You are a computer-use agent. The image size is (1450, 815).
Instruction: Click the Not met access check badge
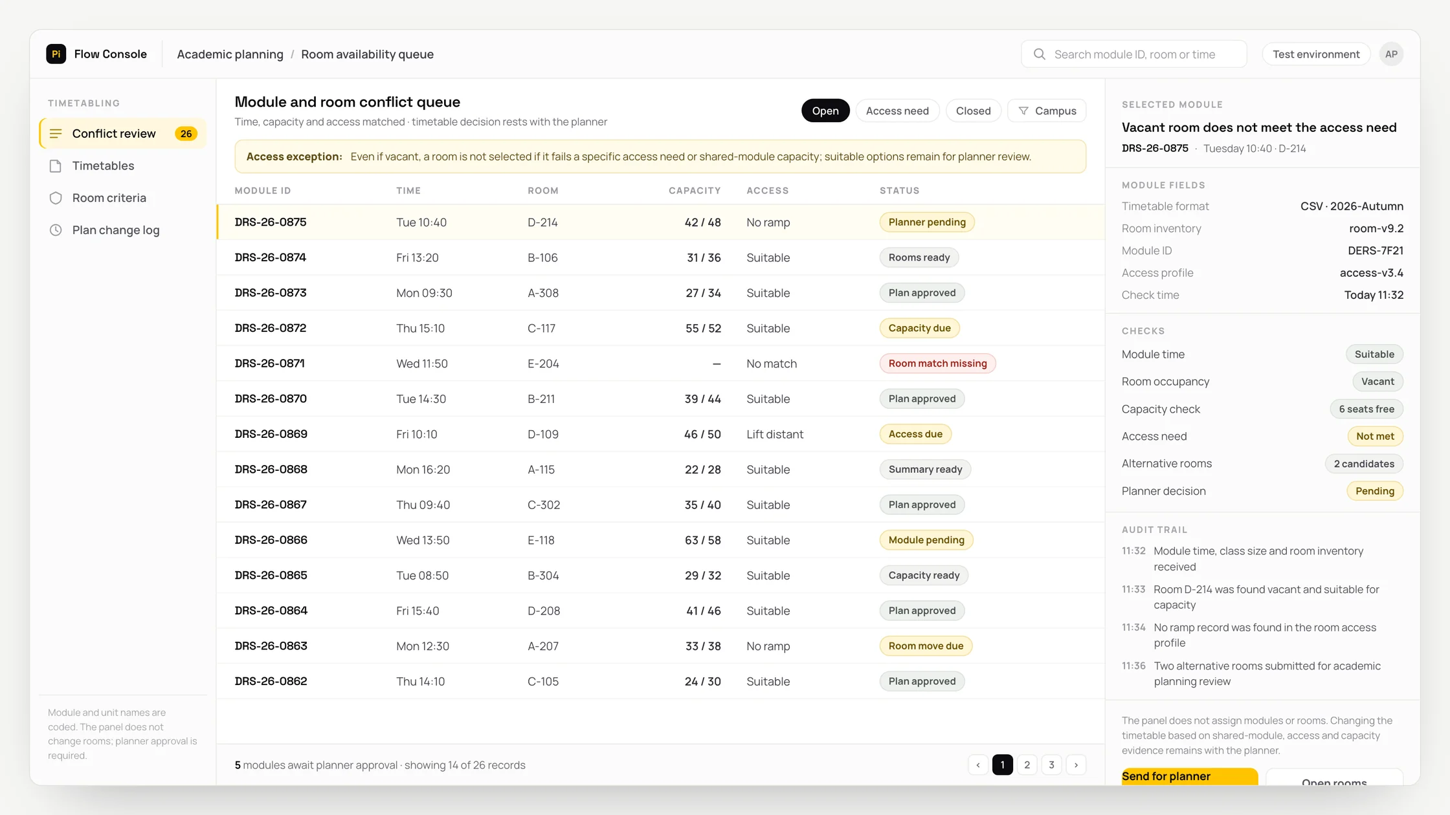[1376, 437]
